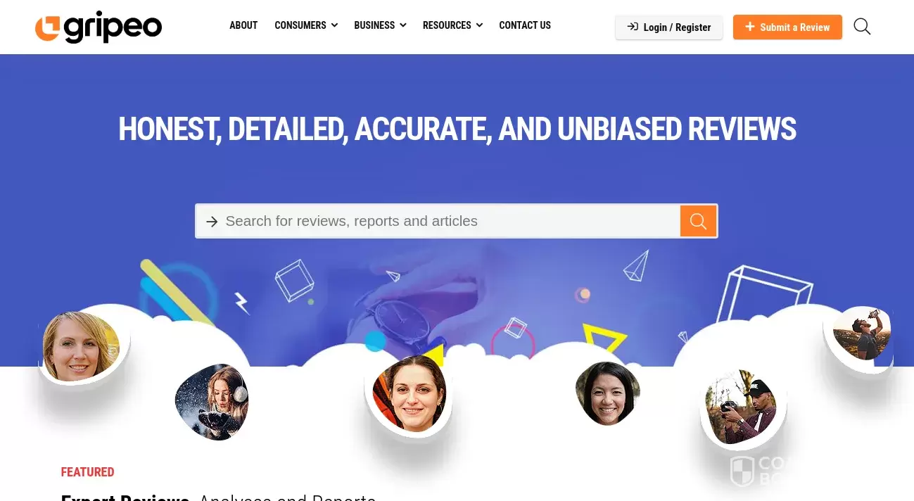This screenshot has width=914, height=501.
Task: Click the Submit a Review button
Action: pos(787,27)
